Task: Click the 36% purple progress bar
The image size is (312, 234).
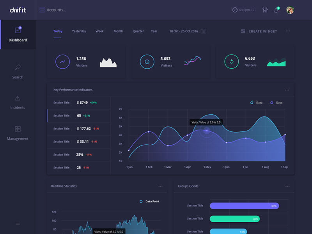Action: 244,206
